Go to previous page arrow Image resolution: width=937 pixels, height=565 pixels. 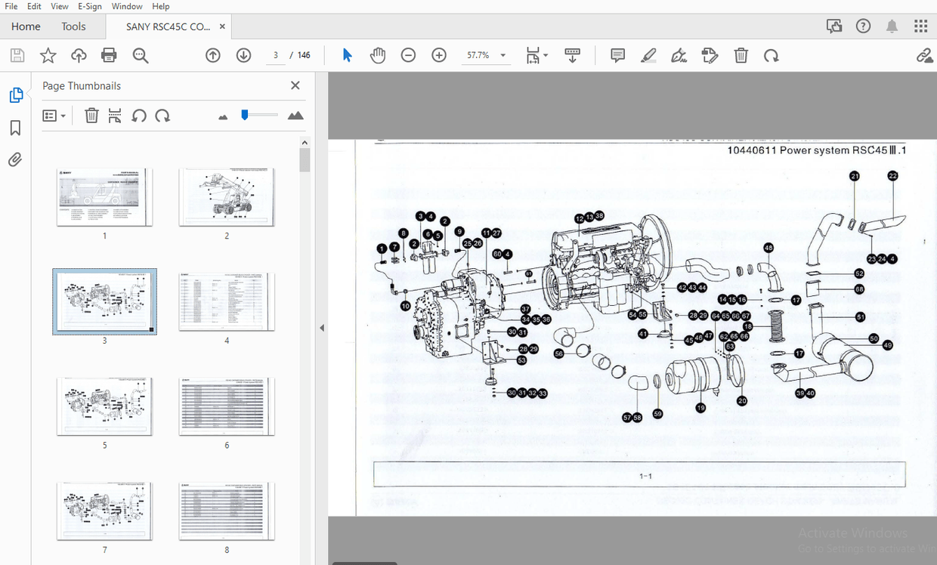point(213,55)
